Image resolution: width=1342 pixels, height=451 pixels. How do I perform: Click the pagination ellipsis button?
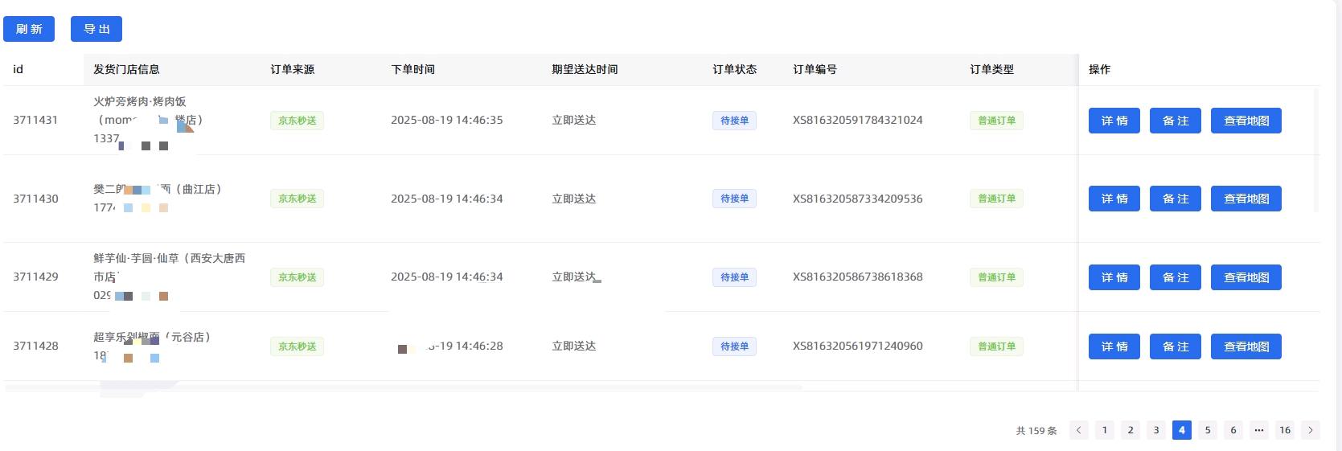[1259, 430]
